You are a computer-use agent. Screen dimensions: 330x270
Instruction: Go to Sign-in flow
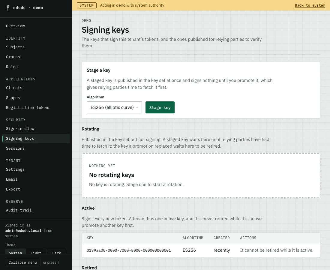(20, 129)
